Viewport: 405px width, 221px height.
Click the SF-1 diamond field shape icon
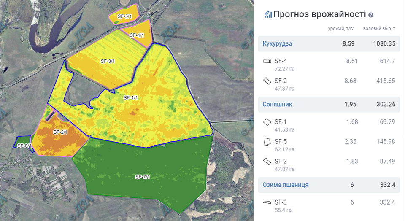267,122
